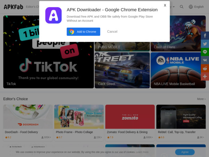The image size is (209, 157).
Task: Open the TikTok featured banner
Action: pos(48,52)
